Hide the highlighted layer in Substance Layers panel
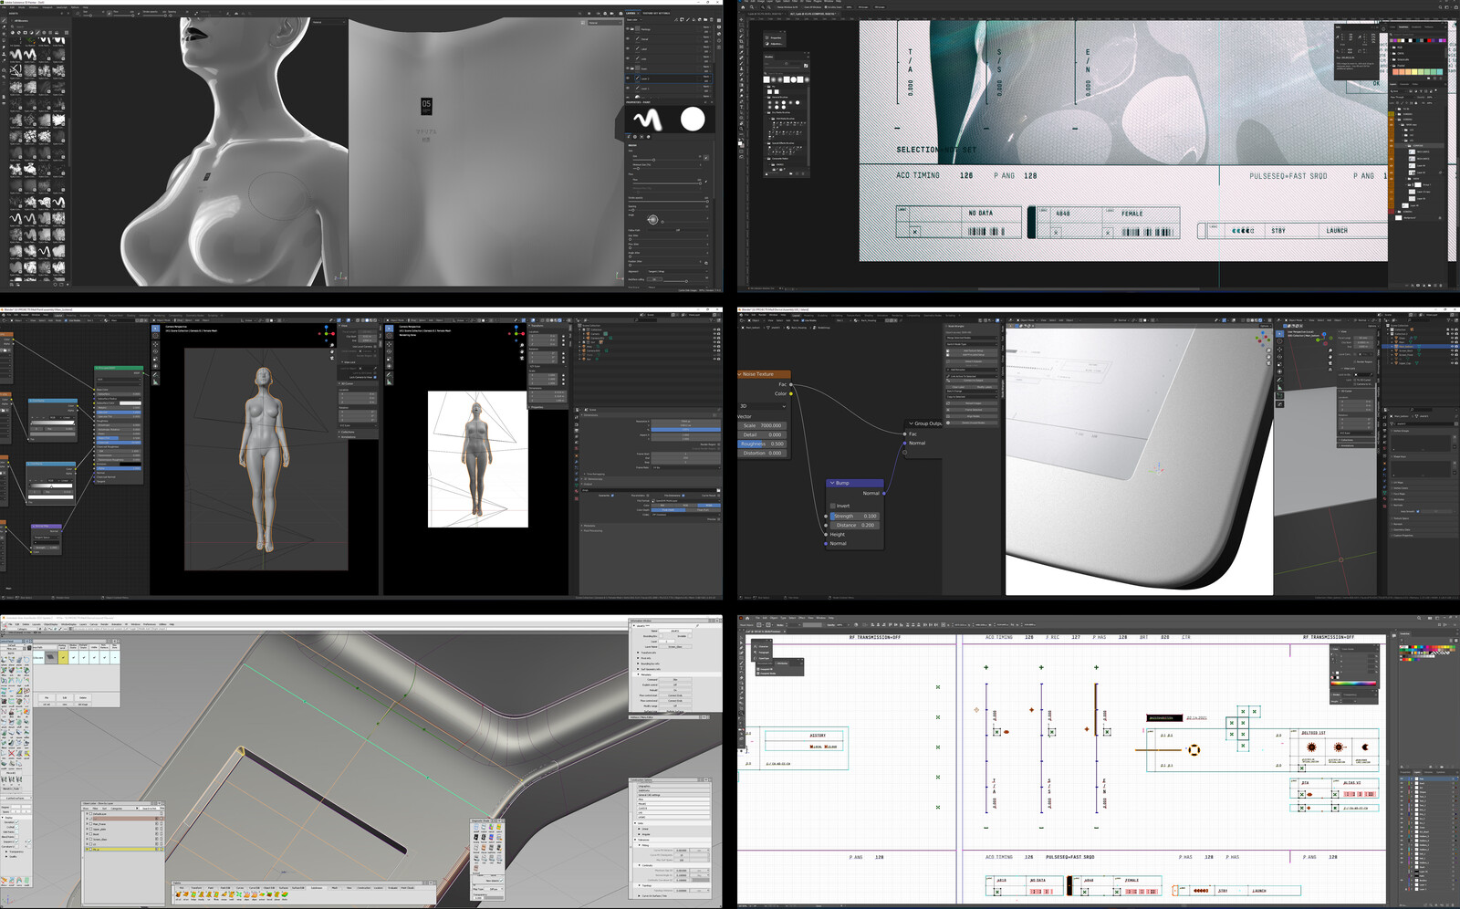This screenshot has height=909, width=1460. 627,78
